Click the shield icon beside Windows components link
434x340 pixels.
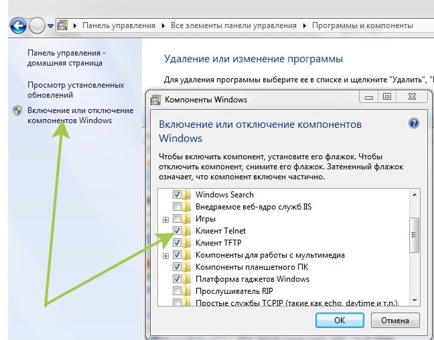click(x=17, y=110)
